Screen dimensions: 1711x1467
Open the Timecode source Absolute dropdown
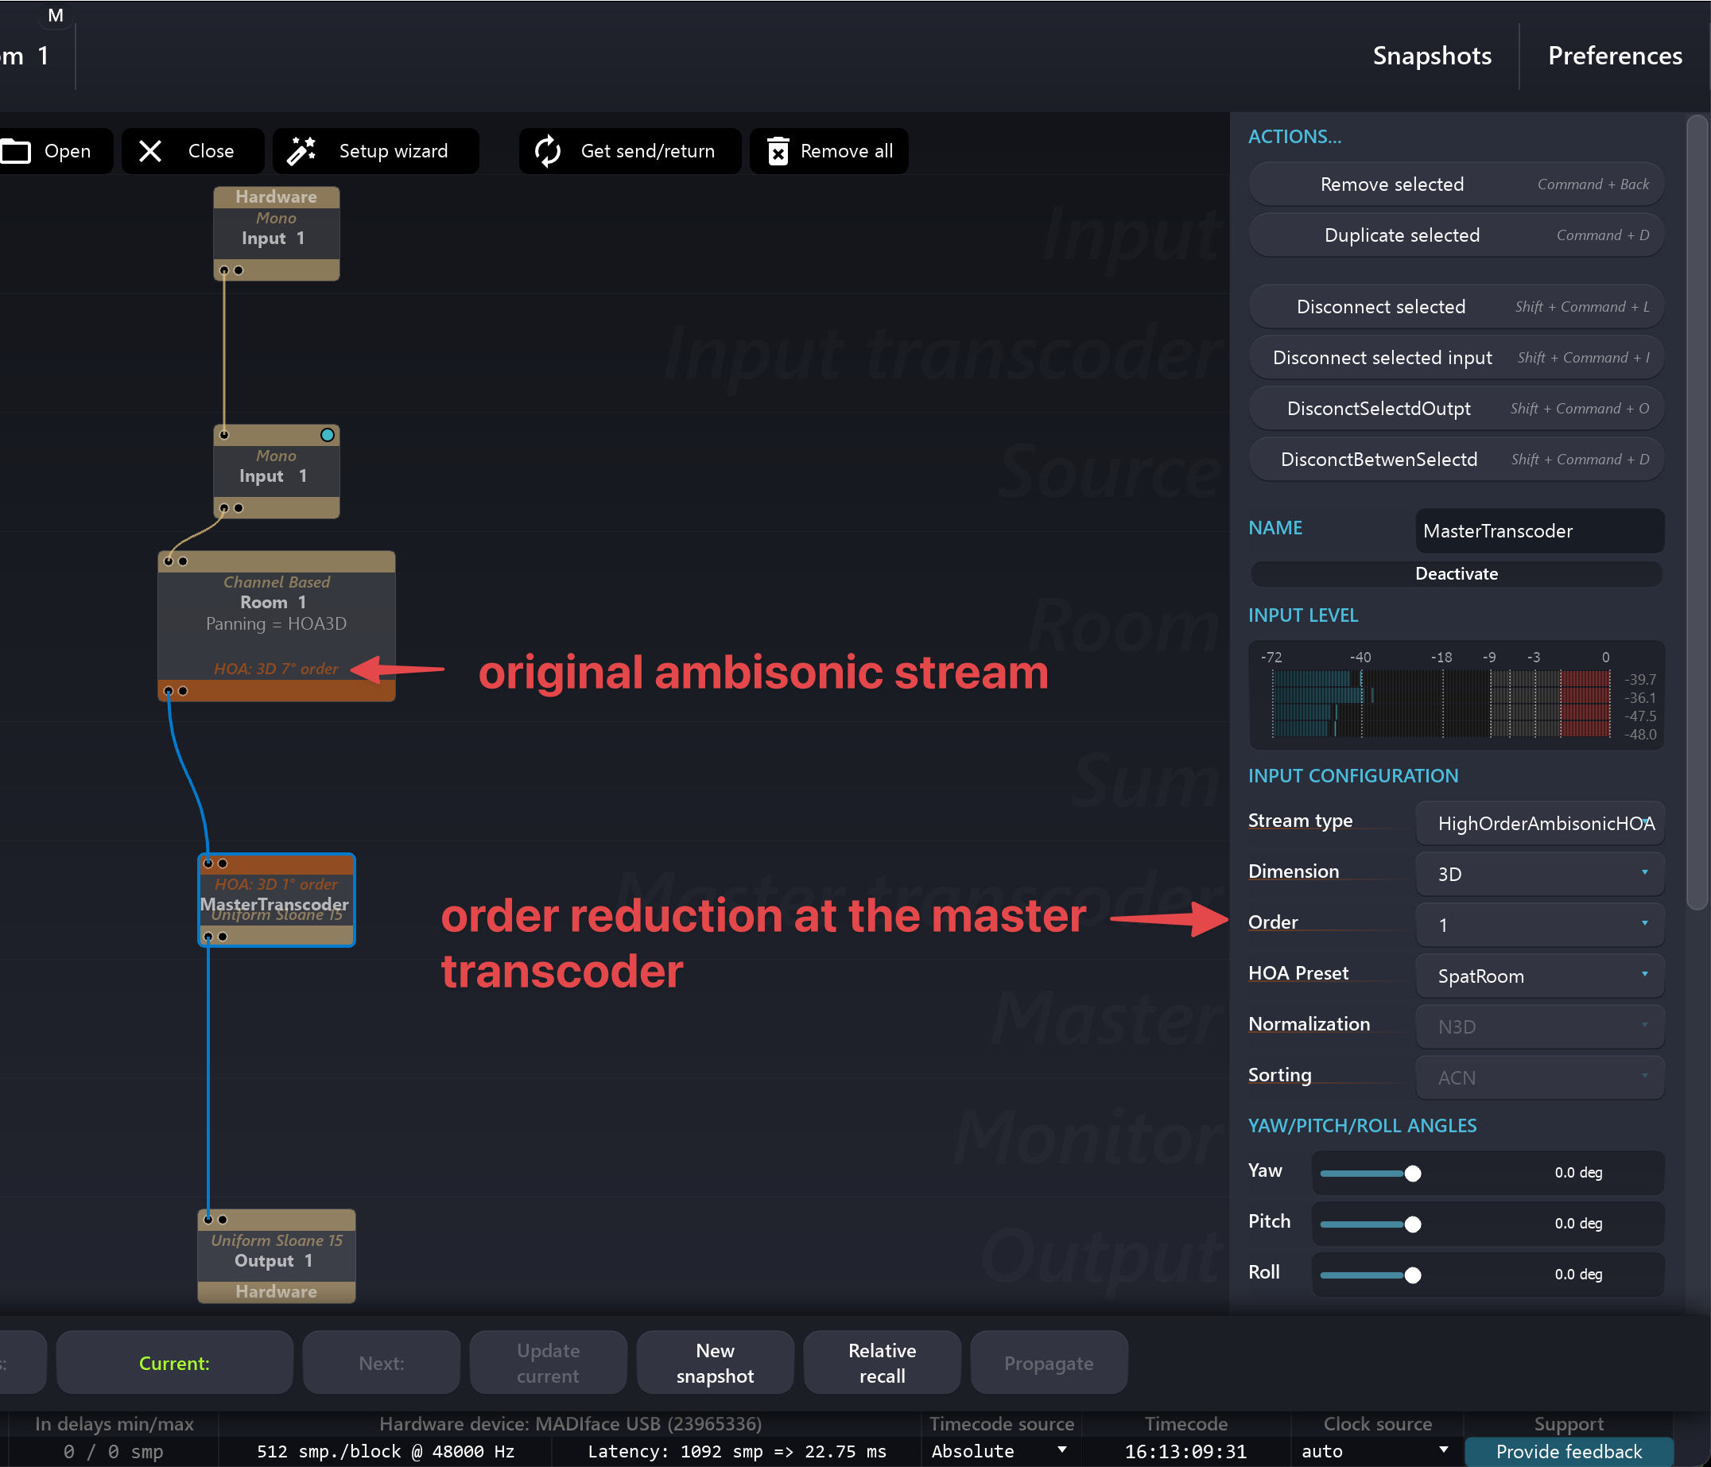click(998, 1451)
